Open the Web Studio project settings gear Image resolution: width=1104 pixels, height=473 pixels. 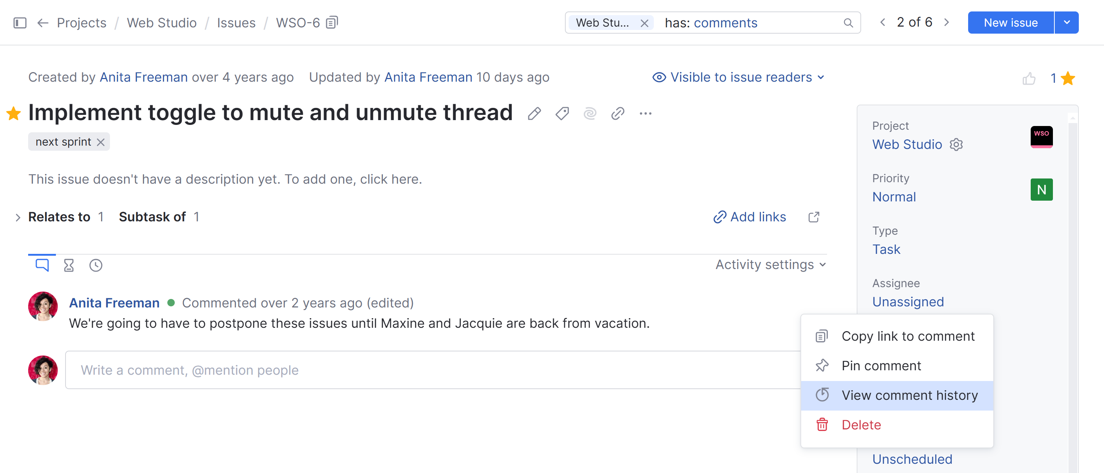(x=956, y=144)
